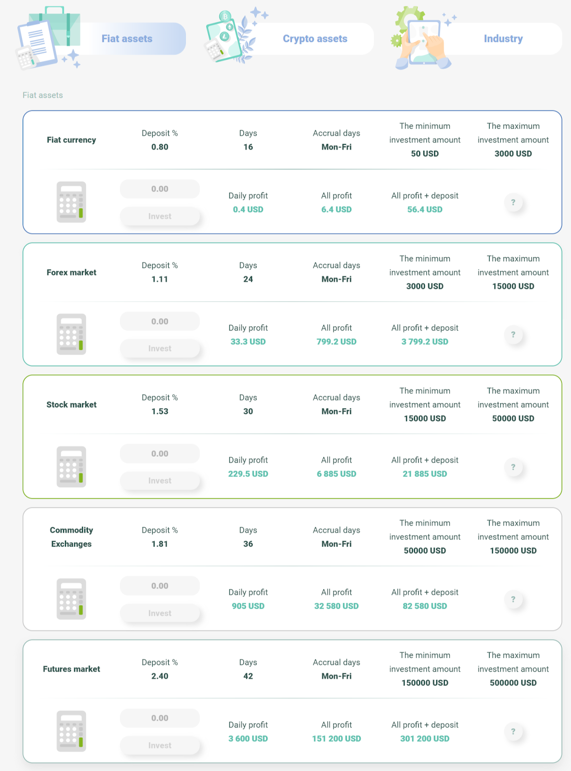
Task: Click the Forex market amount input field
Action: tap(159, 321)
